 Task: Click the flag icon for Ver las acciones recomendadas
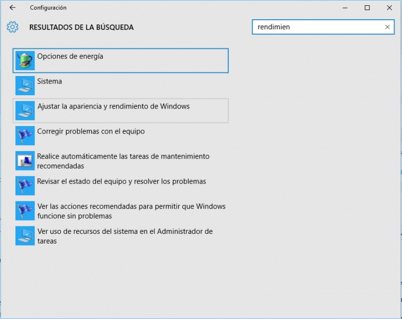pos(25,211)
